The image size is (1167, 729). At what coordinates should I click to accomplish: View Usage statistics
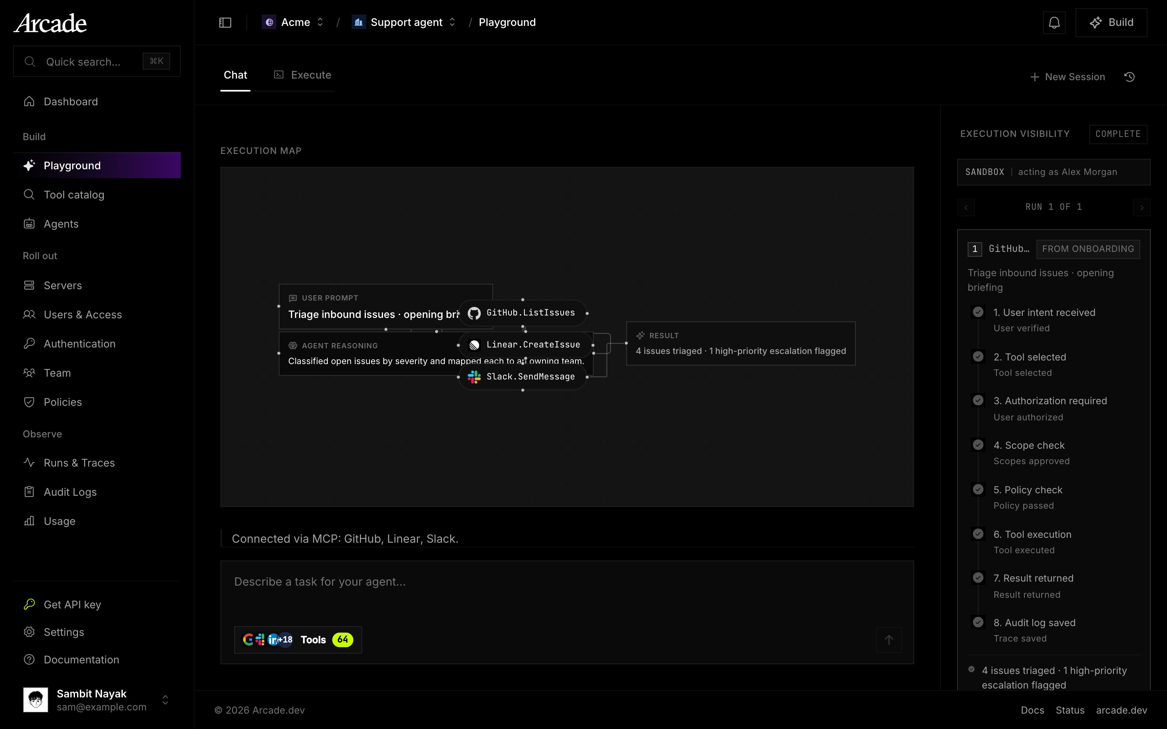pyautogui.click(x=97, y=521)
